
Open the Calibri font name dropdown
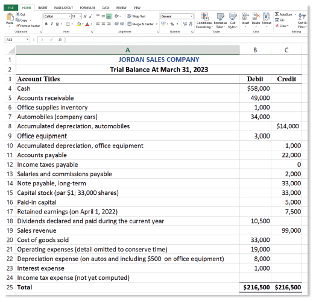[x=69, y=16]
